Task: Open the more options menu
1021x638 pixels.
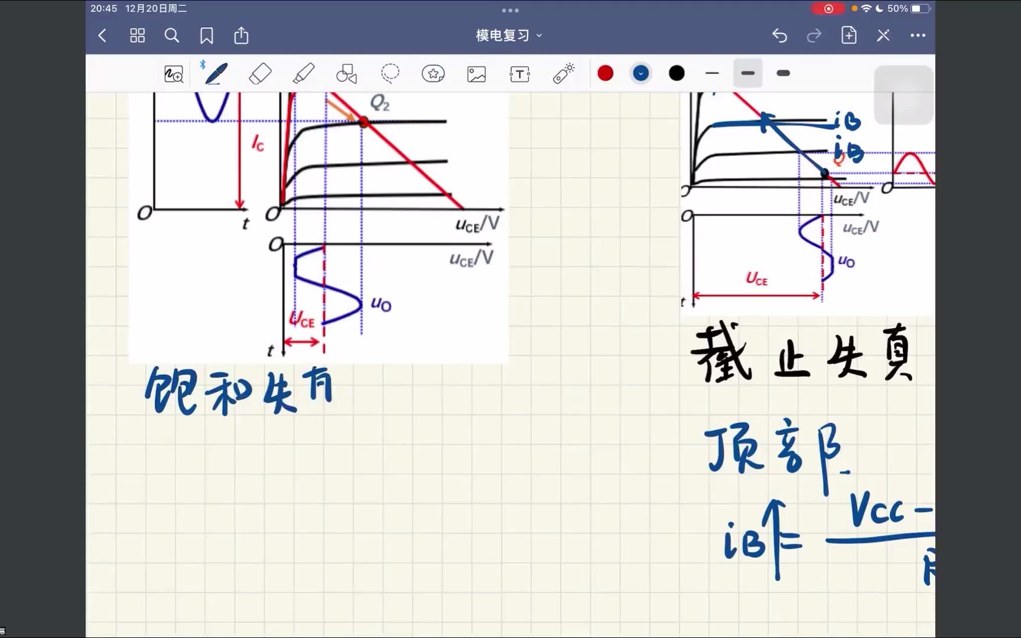Action: [x=918, y=35]
